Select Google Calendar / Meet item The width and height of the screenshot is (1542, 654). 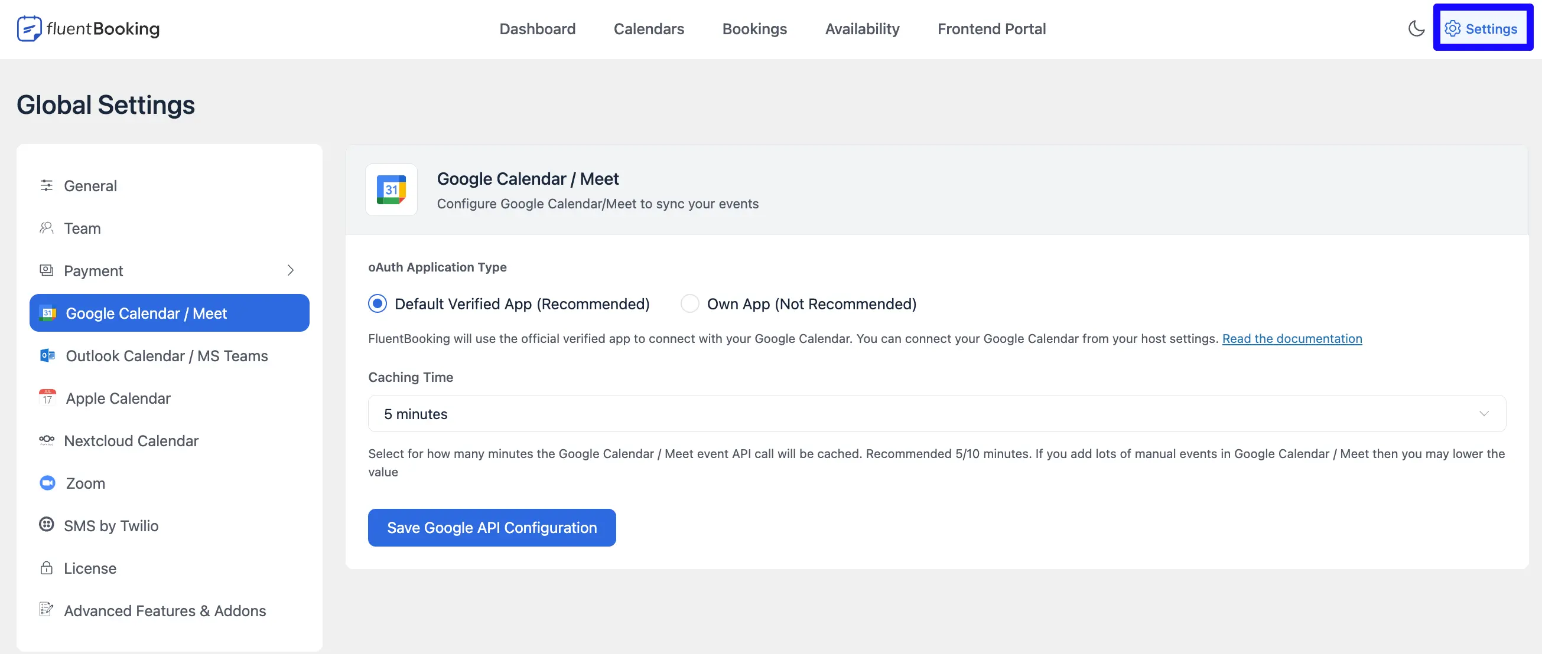(x=170, y=313)
